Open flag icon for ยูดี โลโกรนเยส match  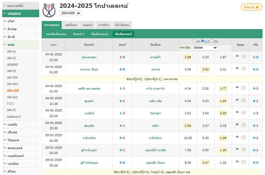point(237,162)
